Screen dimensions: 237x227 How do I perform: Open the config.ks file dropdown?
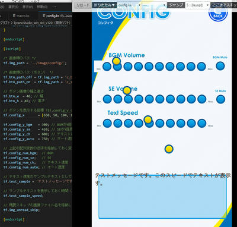click(x=129, y=5)
